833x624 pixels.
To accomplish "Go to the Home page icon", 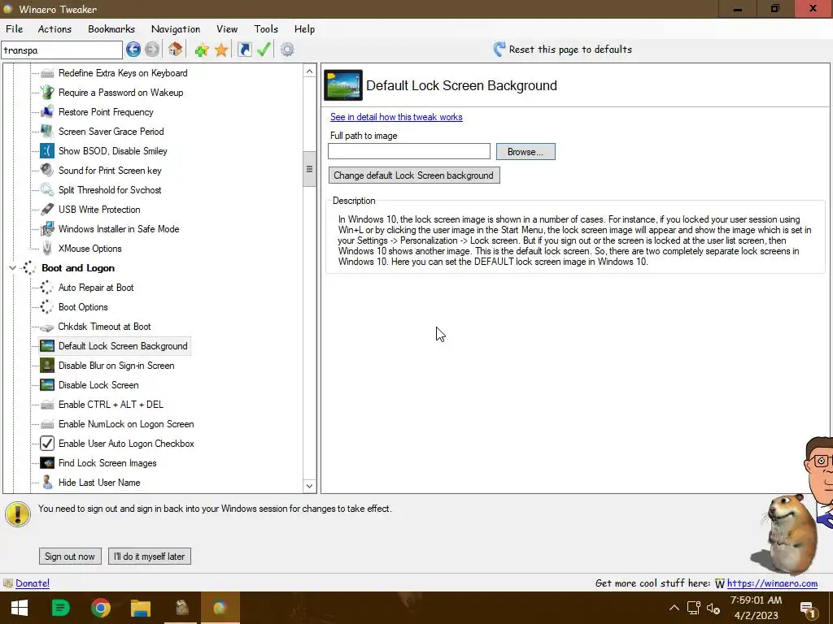I will (176, 50).
